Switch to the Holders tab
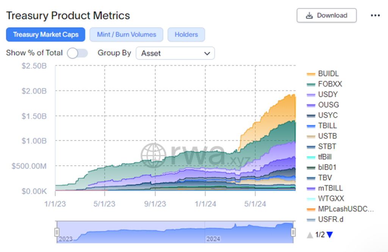 (x=186, y=34)
